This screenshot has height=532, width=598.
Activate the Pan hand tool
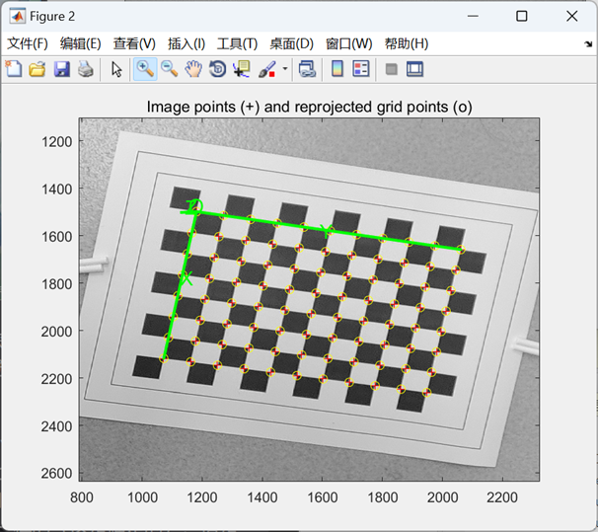pyautogui.click(x=193, y=69)
